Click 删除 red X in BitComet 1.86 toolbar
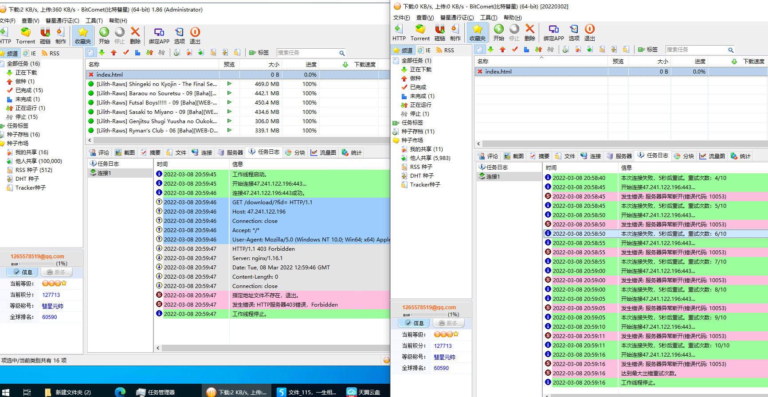The image size is (768, 397). click(x=135, y=35)
